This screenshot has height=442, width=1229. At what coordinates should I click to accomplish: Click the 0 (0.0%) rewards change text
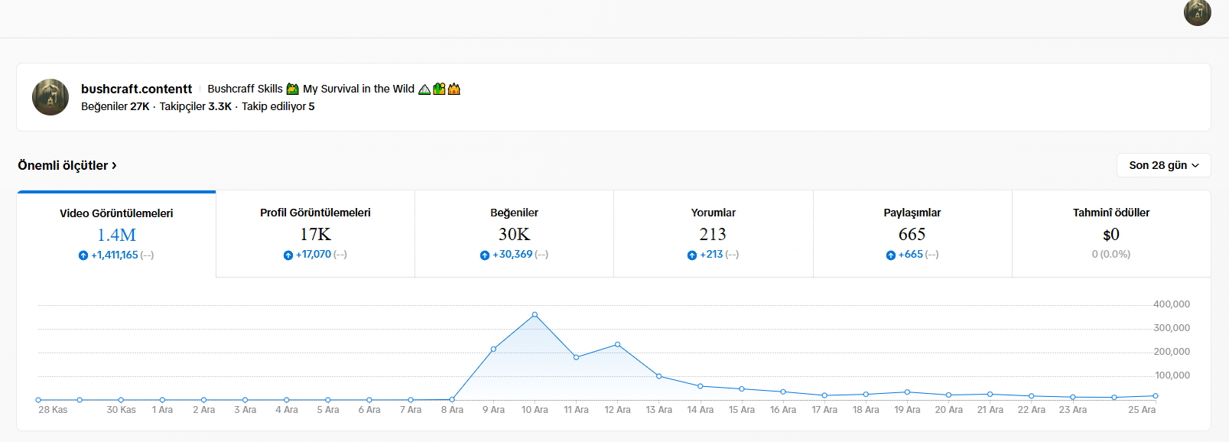tap(1111, 255)
